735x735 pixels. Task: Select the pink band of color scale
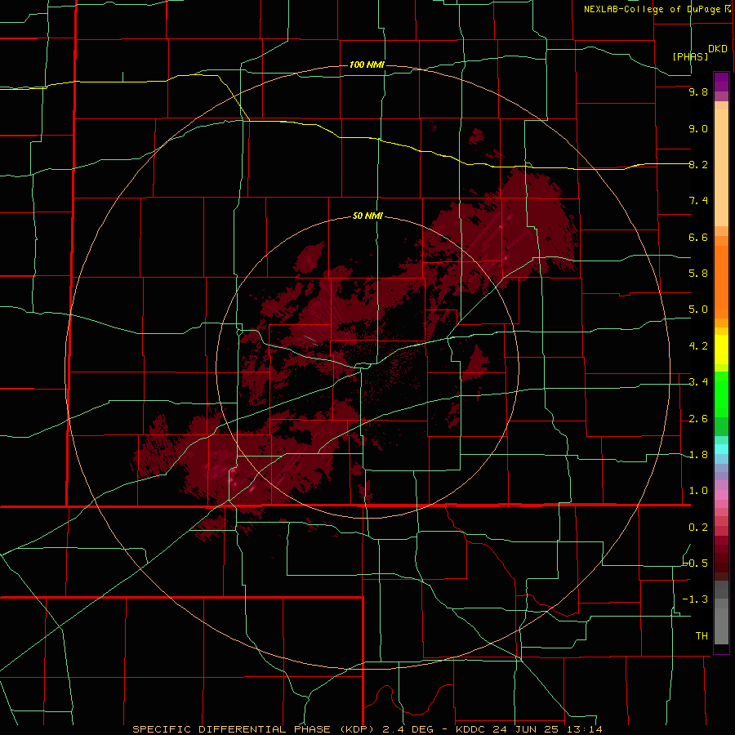[x=721, y=495]
